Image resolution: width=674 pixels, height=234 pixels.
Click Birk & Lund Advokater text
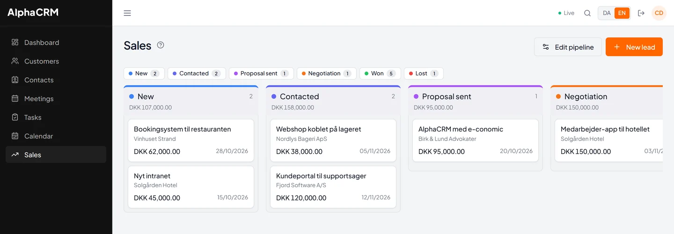point(447,139)
